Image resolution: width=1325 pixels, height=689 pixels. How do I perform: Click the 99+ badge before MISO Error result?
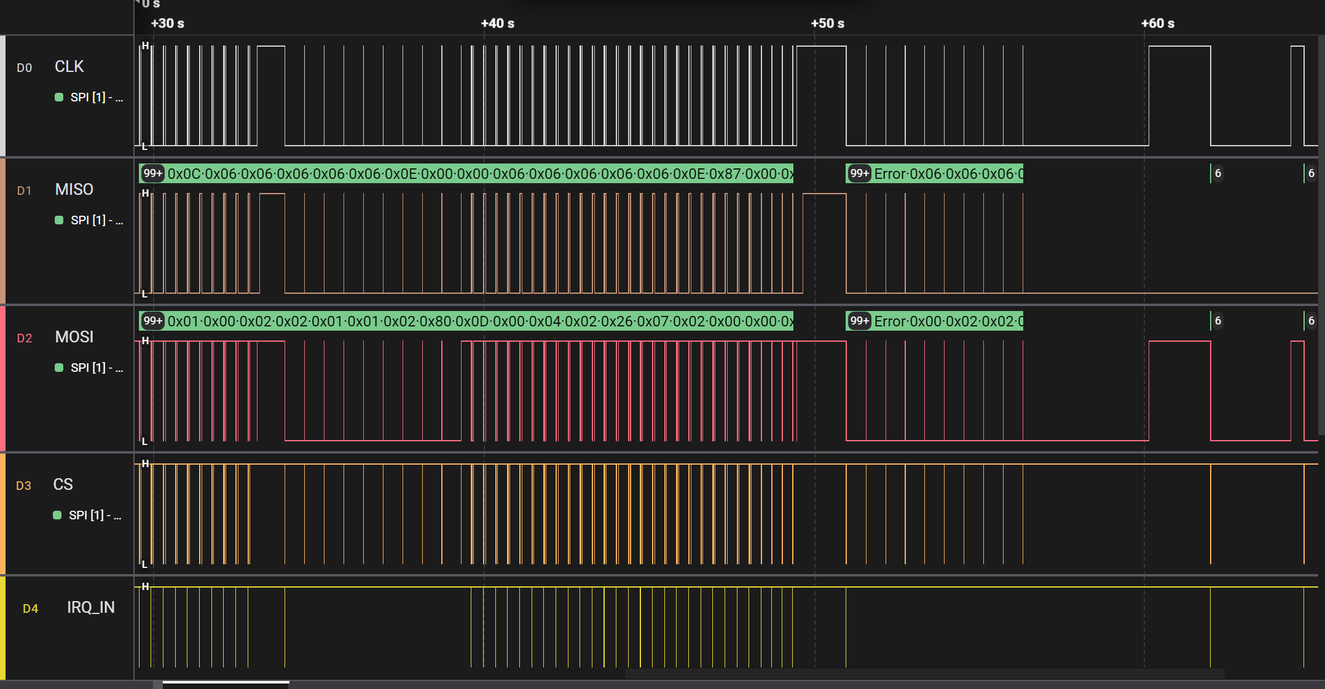point(859,173)
